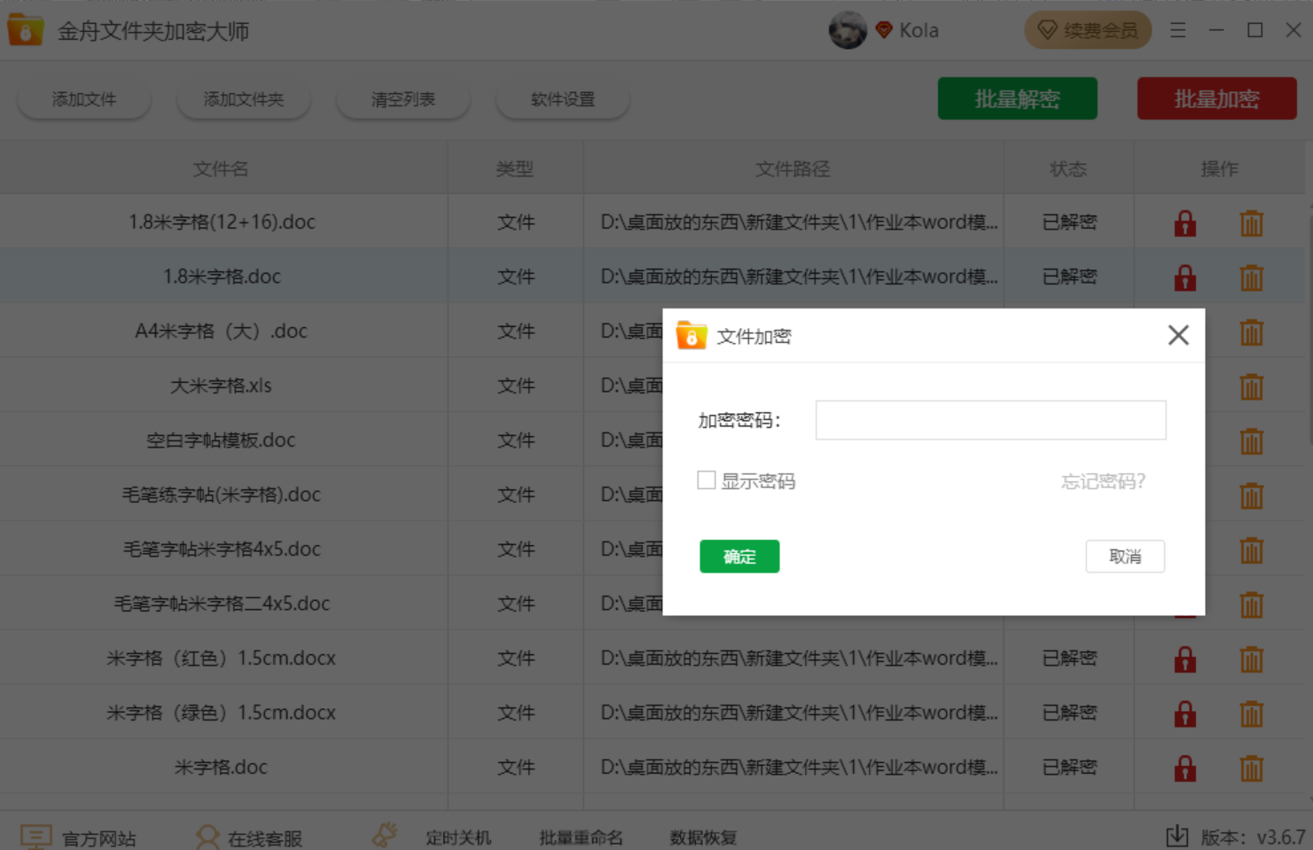Open Kola's profile avatar
The width and height of the screenshot is (1313, 850).
click(848, 29)
